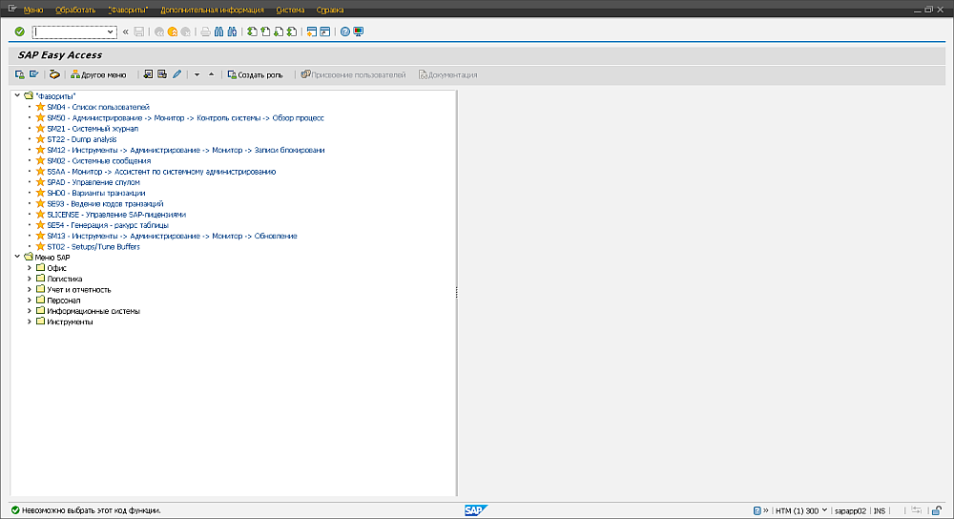Open the command field history dropdown

(x=111, y=31)
